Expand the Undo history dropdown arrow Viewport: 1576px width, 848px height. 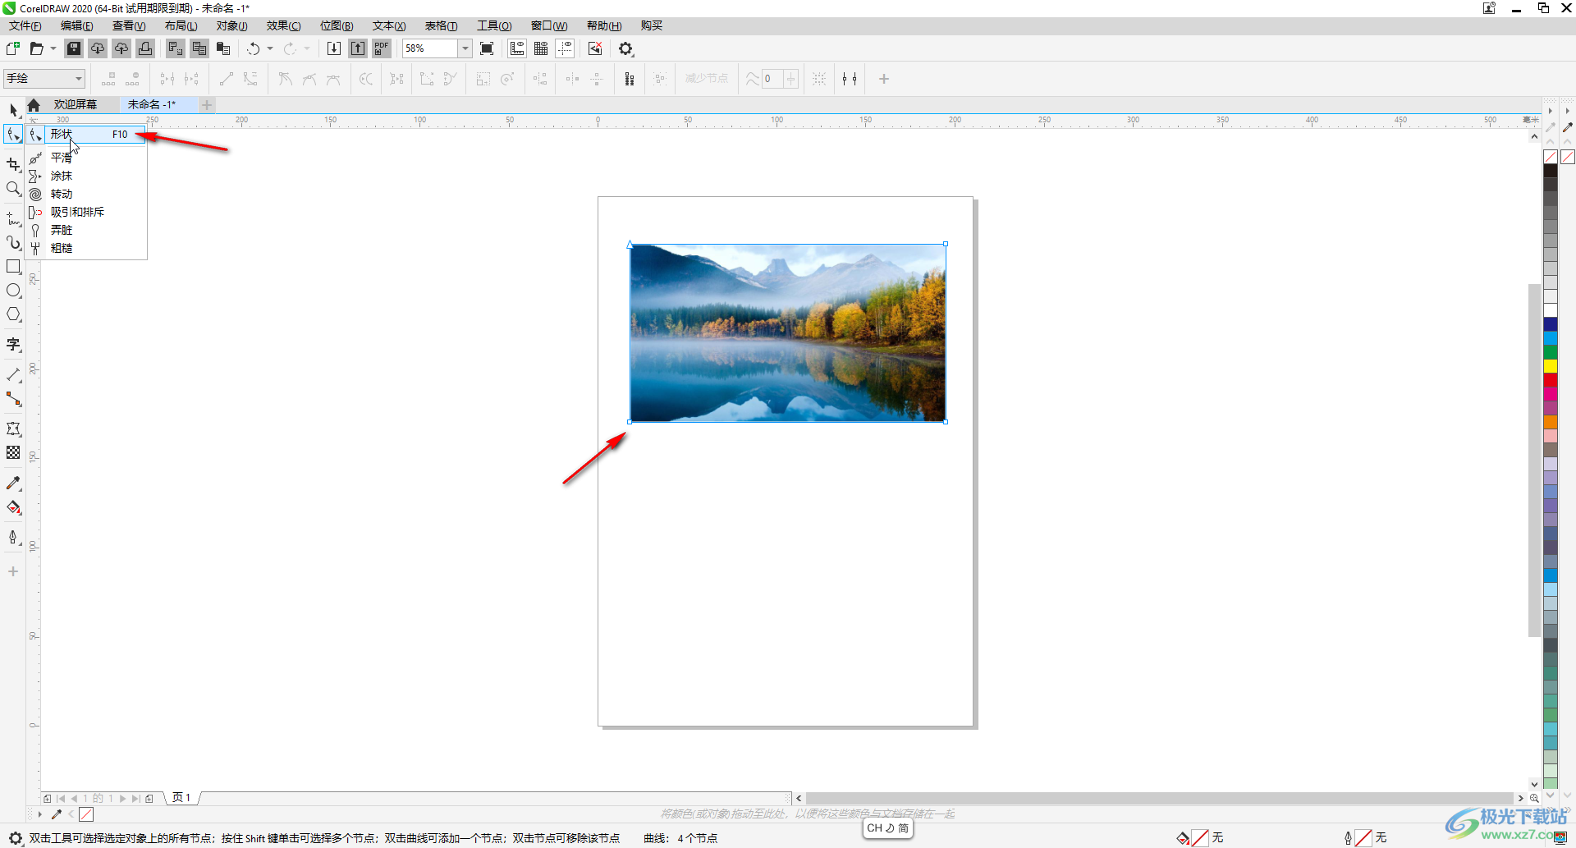270,48
